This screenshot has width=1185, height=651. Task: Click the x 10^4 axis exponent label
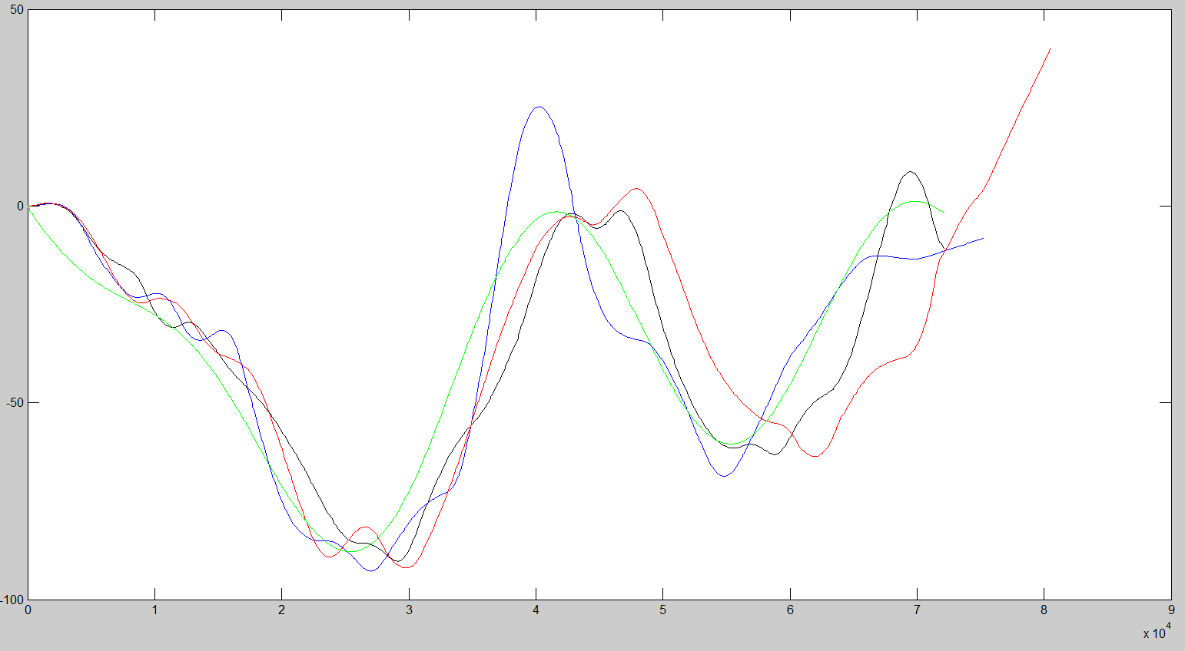click(x=1157, y=632)
